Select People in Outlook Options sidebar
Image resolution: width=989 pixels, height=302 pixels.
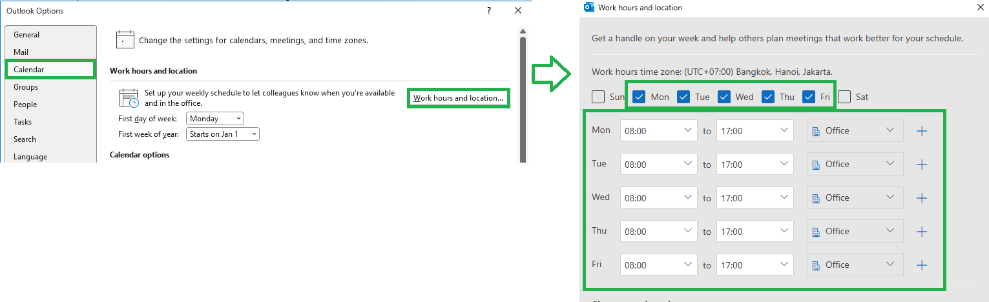pos(50,105)
